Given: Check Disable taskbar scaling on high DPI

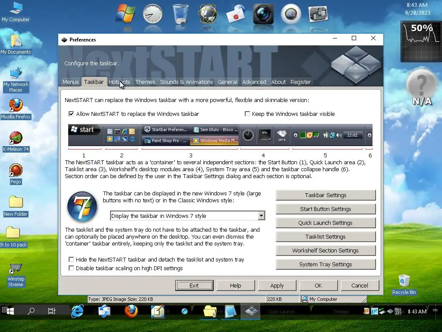Looking at the screenshot, I should pos(71,268).
